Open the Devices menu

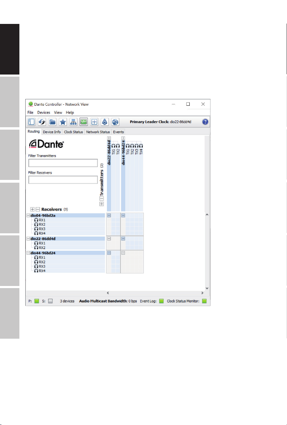(44, 113)
